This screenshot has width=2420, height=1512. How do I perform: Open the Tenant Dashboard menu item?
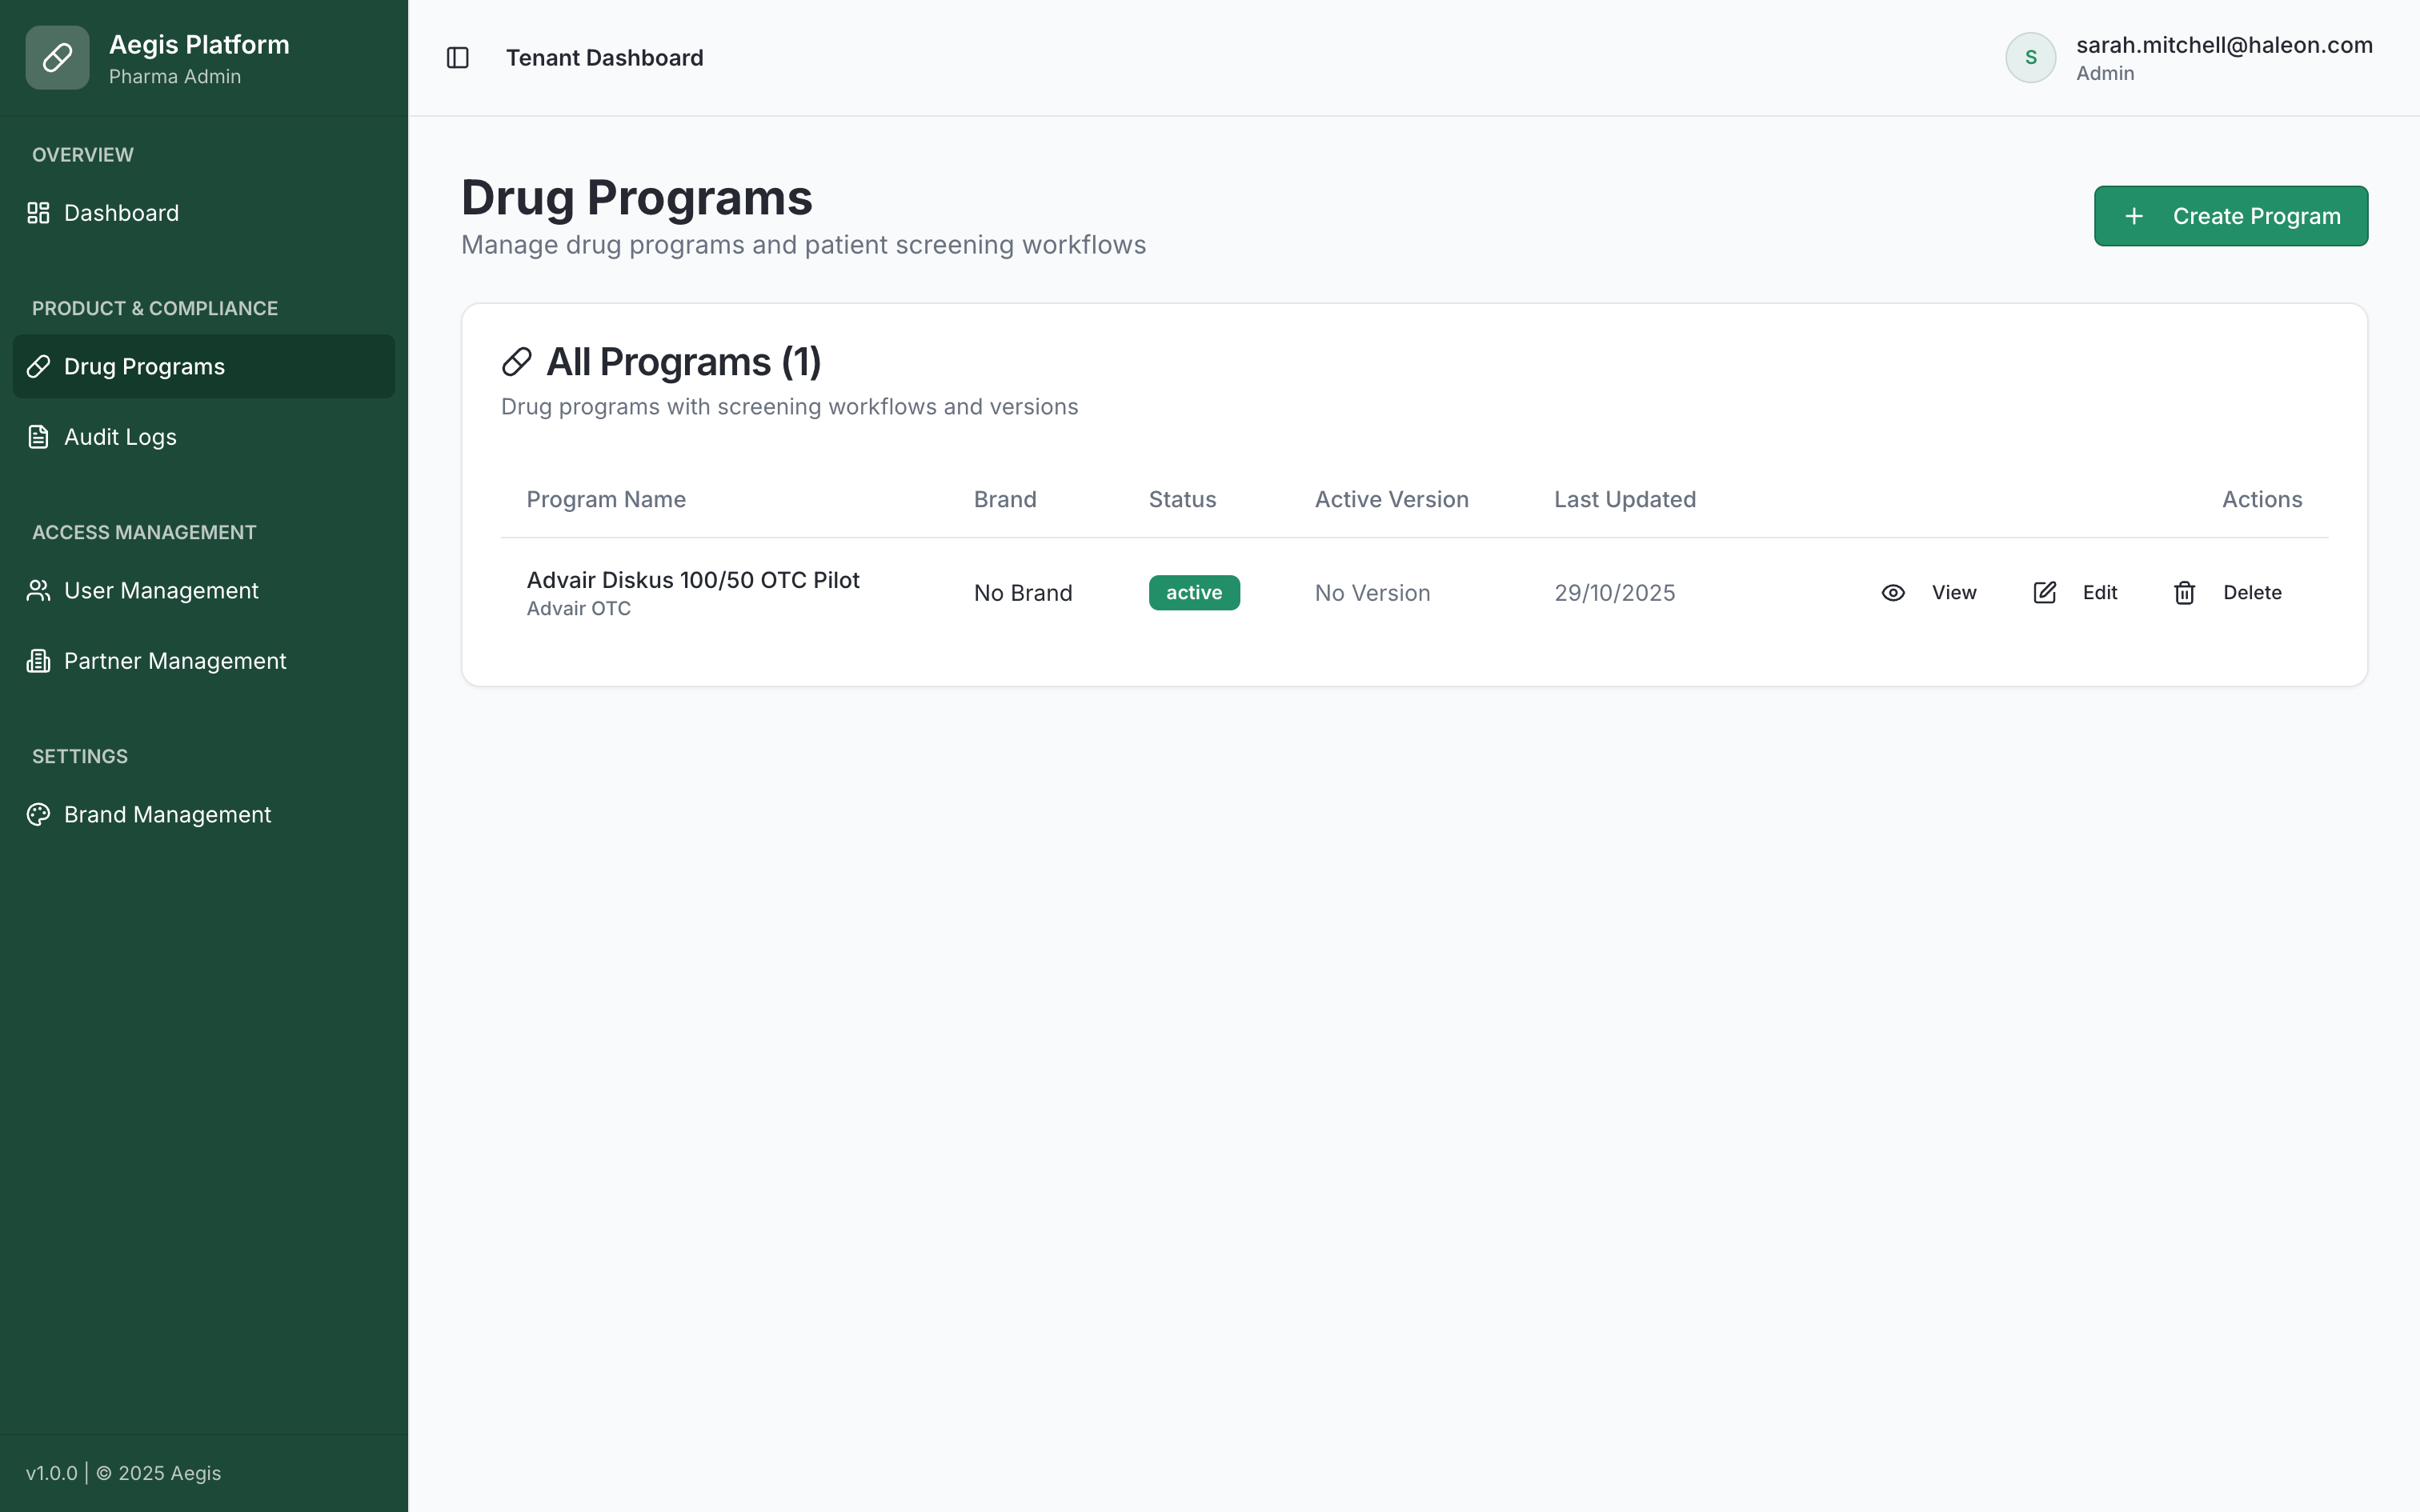tap(605, 57)
